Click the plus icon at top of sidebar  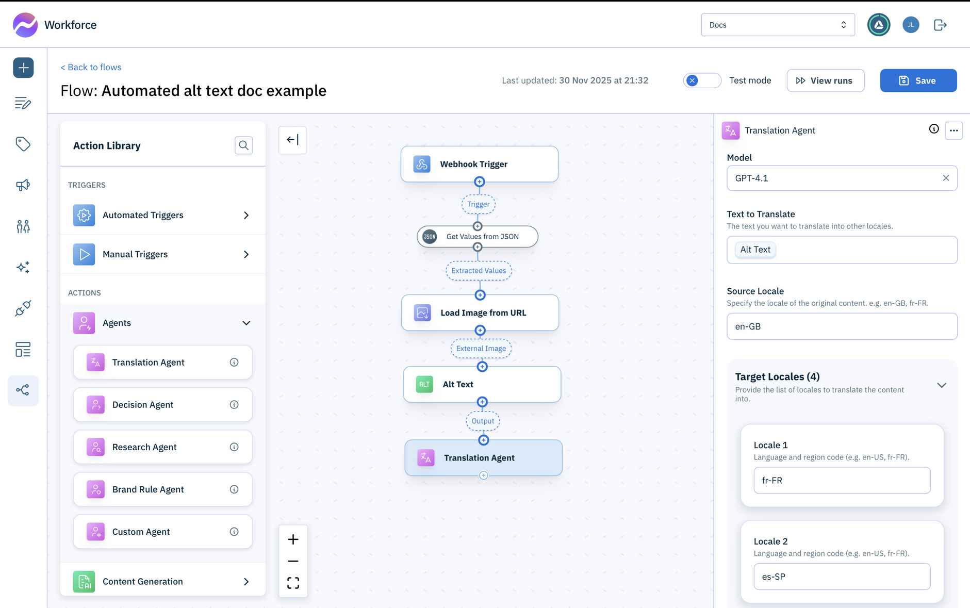[23, 68]
